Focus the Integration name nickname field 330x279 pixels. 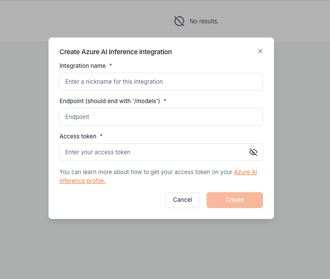pyautogui.click(x=161, y=82)
